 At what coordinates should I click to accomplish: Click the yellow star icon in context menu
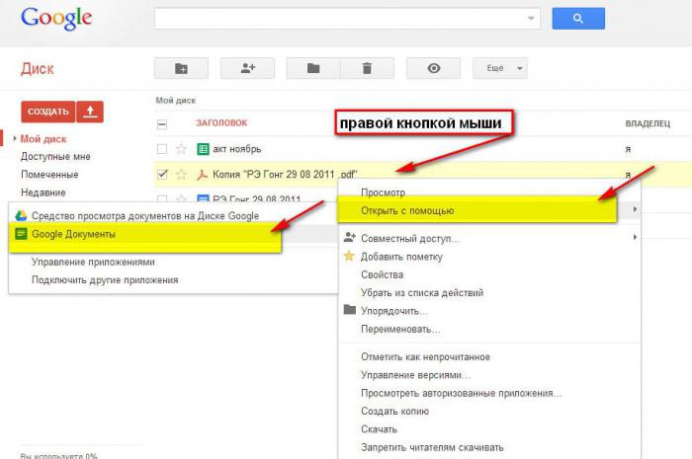[349, 256]
